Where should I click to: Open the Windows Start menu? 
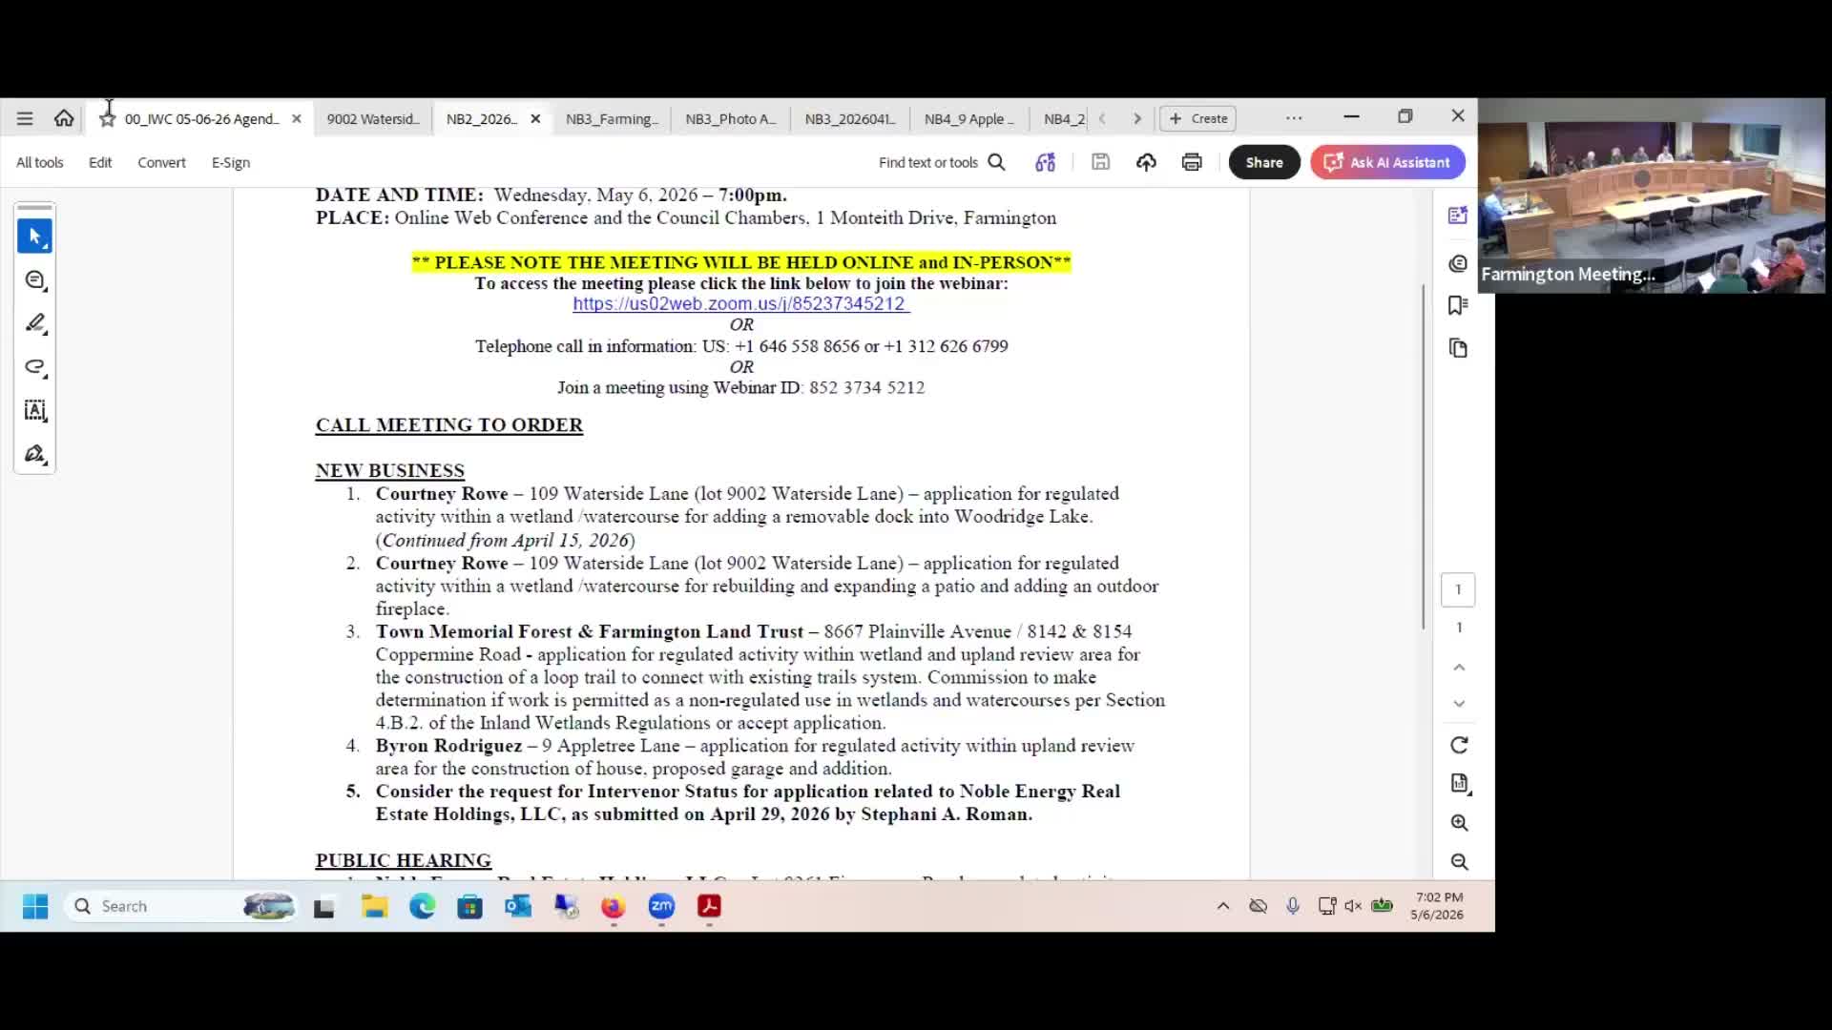click(35, 906)
